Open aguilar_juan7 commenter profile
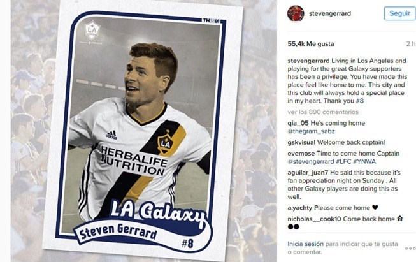Screen dimensions: 416x262 click(308, 173)
